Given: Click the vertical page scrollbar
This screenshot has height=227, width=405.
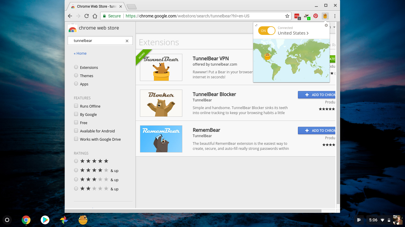Looking at the screenshot, I should click(338, 112).
